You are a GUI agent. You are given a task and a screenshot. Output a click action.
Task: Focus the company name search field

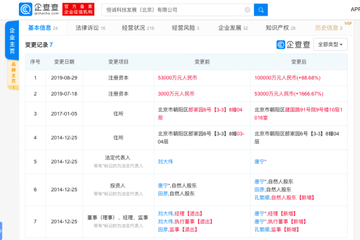point(173,10)
